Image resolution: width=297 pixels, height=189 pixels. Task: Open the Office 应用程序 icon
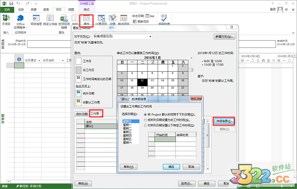21,18
